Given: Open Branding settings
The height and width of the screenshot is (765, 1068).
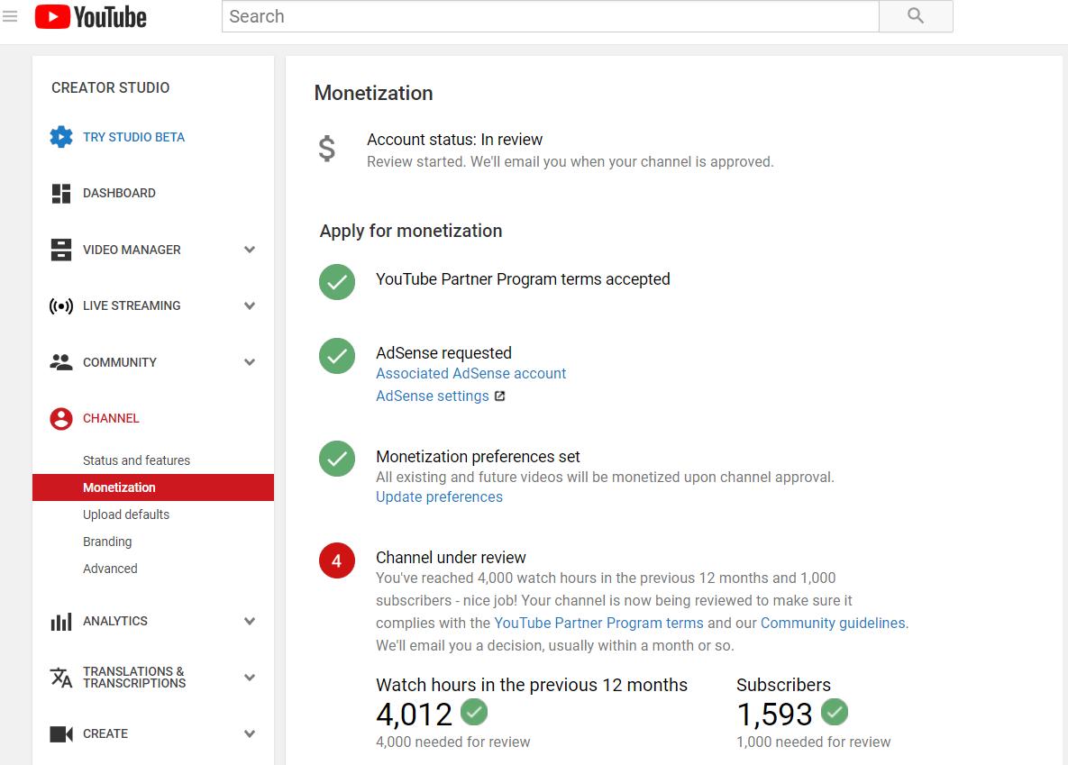Looking at the screenshot, I should (x=107, y=542).
